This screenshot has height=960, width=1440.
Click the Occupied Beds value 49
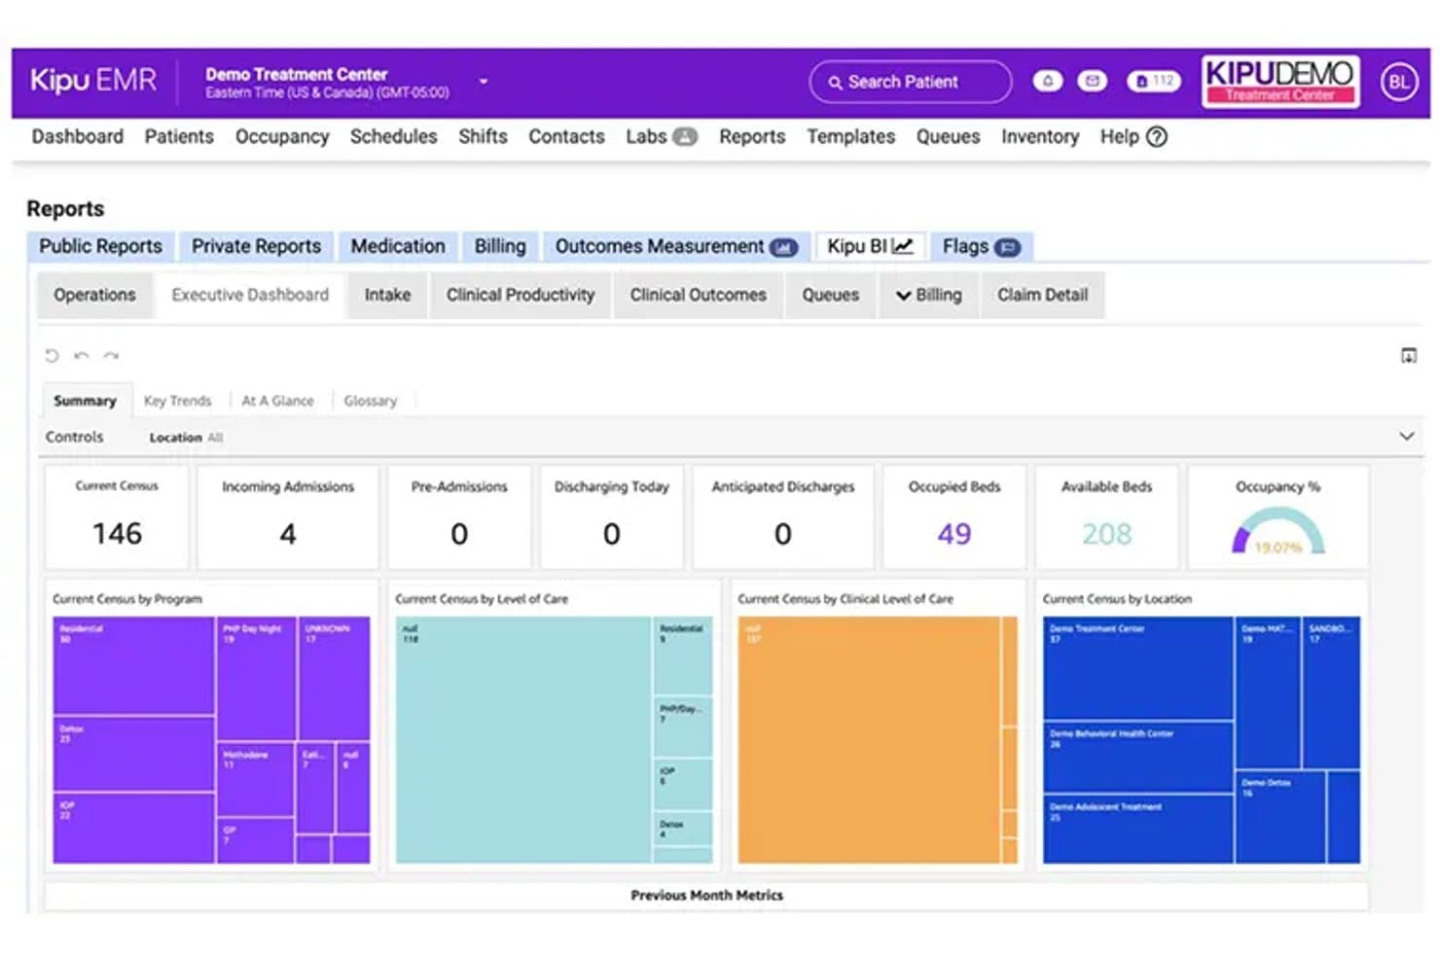954,534
